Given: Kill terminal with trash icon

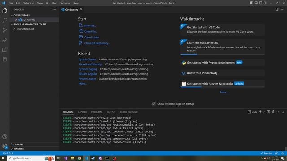Looking at the screenshot, I should point(273,112).
